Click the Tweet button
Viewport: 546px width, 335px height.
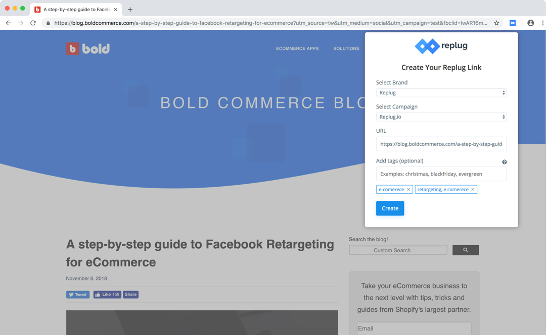(78, 295)
